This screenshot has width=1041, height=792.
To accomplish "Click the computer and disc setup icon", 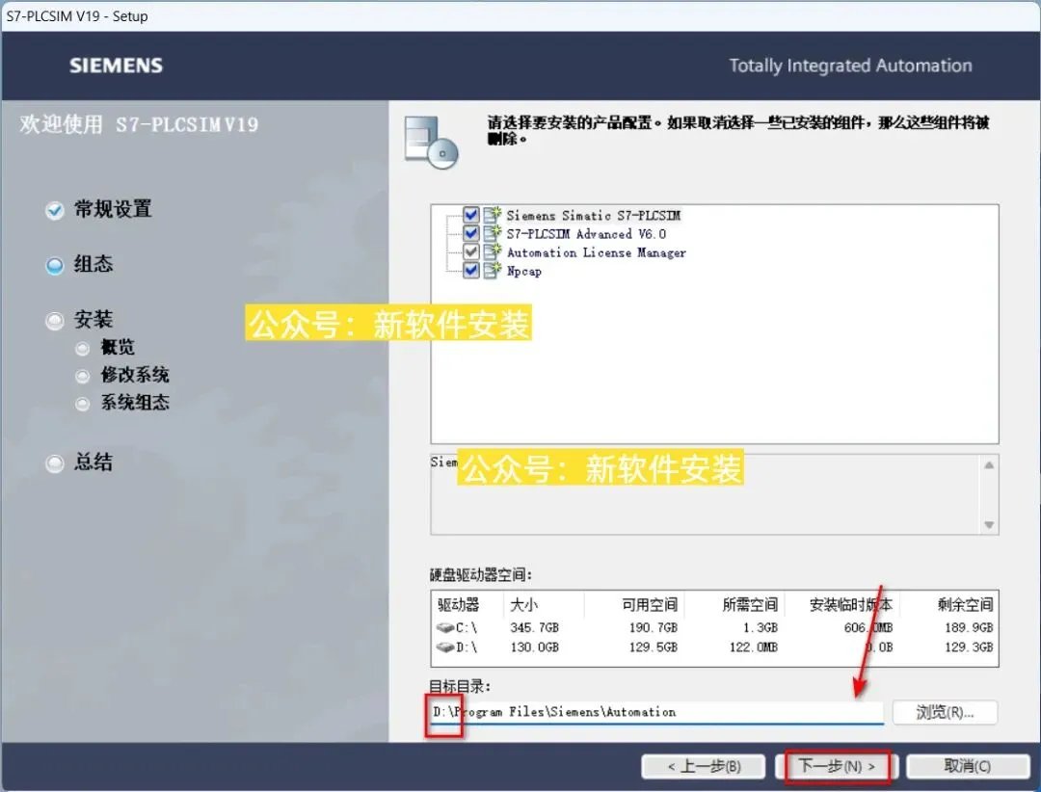I will [431, 142].
